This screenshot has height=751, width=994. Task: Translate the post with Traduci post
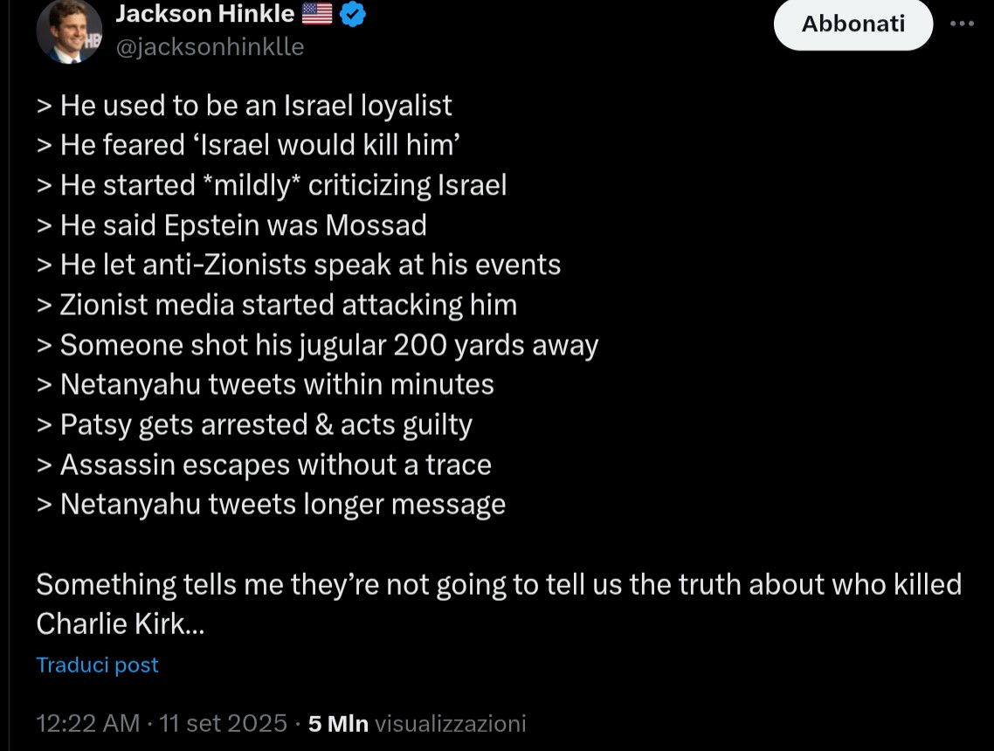[x=98, y=665]
